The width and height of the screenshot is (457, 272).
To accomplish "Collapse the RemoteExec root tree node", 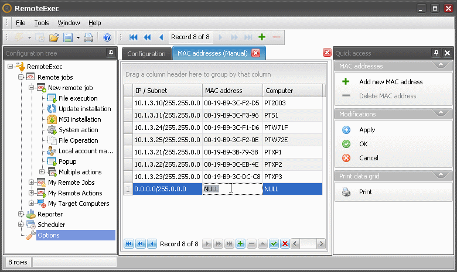I will (10, 67).
